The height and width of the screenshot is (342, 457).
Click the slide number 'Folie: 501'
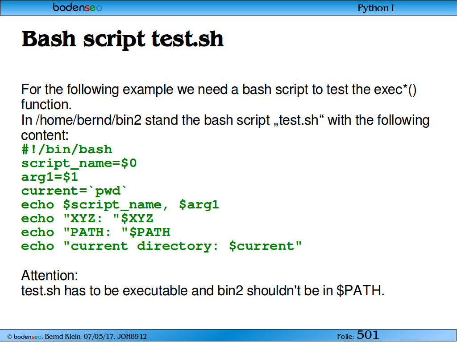coord(358,335)
